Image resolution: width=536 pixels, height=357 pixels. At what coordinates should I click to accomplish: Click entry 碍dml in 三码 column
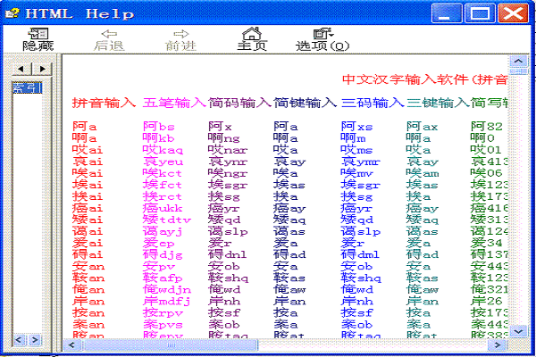click(360, 254)
